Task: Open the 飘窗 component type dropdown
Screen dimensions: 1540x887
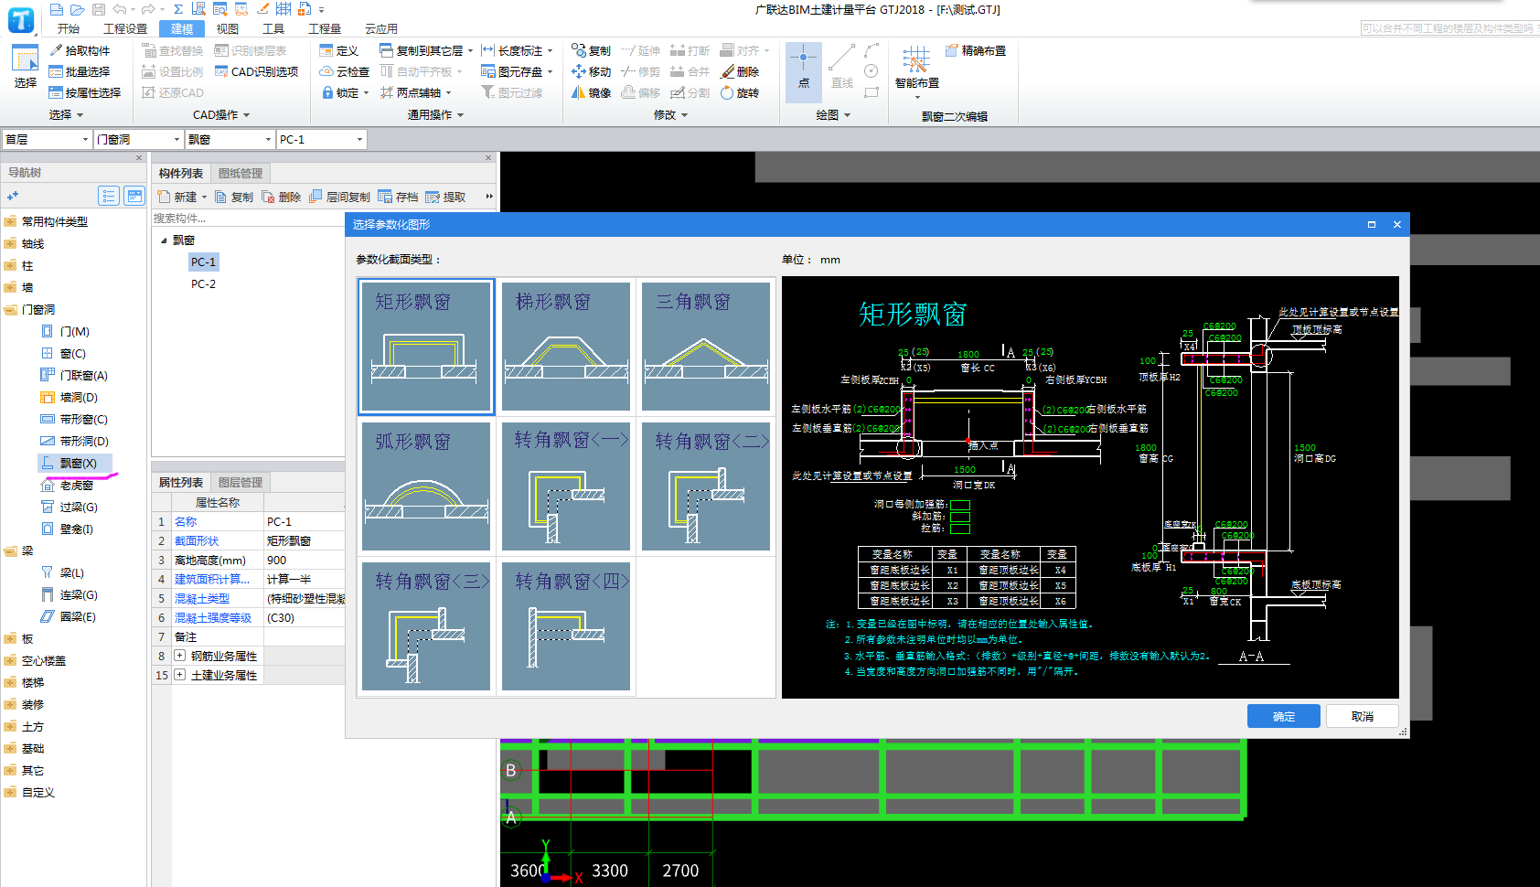Action: 230,139
